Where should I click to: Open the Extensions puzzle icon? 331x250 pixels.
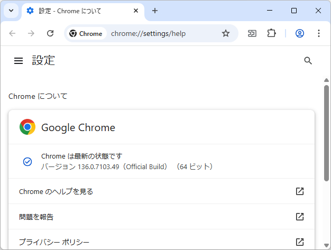click(271, 33)
